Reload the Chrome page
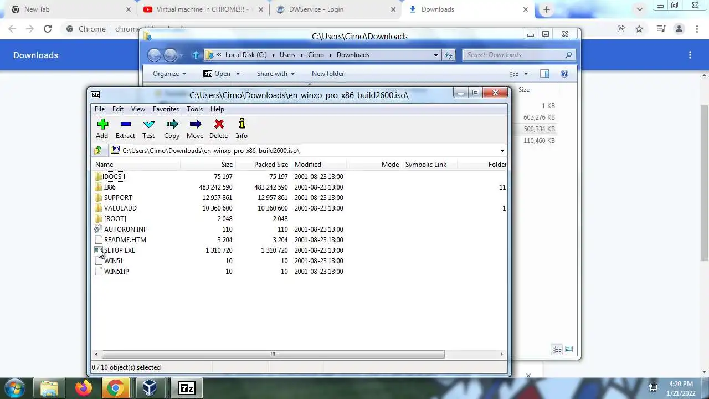This screenshot has height=399, width=709. tap(48, 29)
